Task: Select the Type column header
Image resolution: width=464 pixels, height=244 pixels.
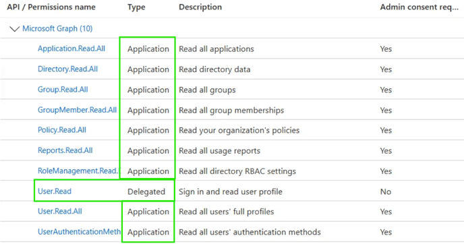Action: [136, 7]
